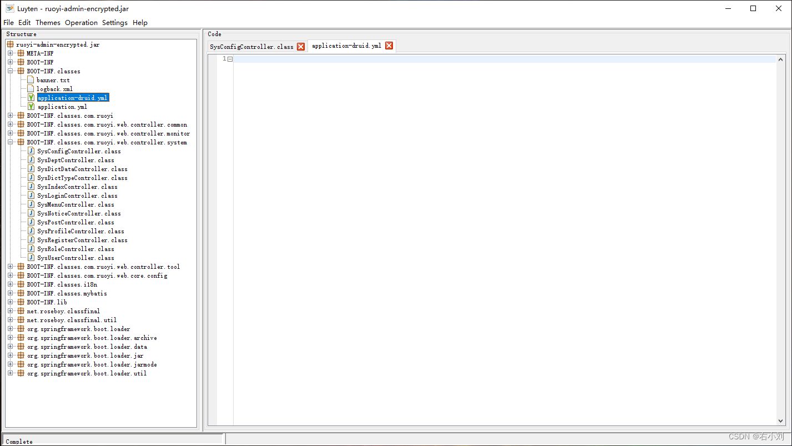Expand BOOT-INF.classes.i18n node
Viewport: 792px width, 446px height.
10,284
